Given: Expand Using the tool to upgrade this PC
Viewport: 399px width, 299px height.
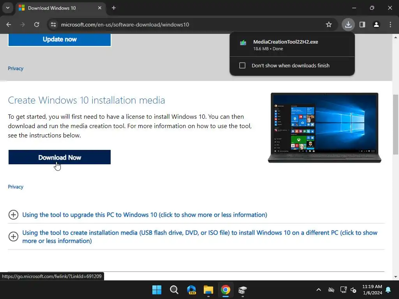Looking at the screenshot, I should pos(145,215).
